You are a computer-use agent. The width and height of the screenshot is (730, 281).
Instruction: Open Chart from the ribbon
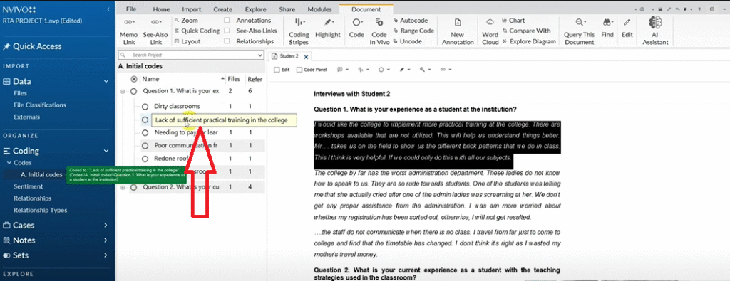513,21
